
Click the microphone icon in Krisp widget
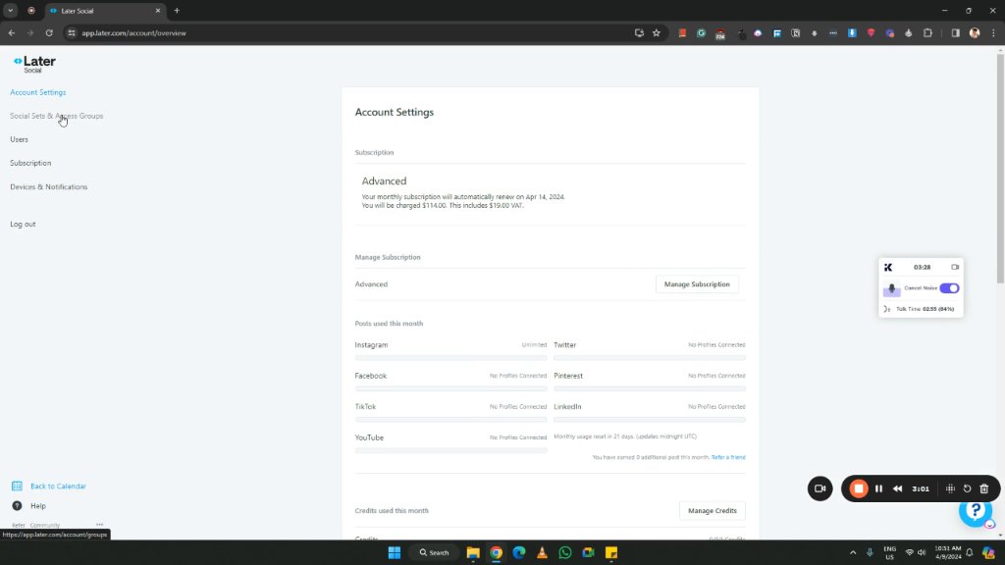click(891, 289)
